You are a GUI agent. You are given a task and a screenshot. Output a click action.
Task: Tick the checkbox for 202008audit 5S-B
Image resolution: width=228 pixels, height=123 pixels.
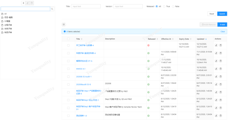tap(68, 84)
